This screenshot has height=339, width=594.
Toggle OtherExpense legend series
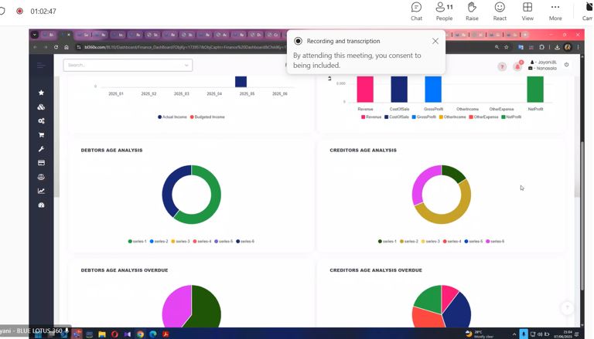tap(483, 117)
